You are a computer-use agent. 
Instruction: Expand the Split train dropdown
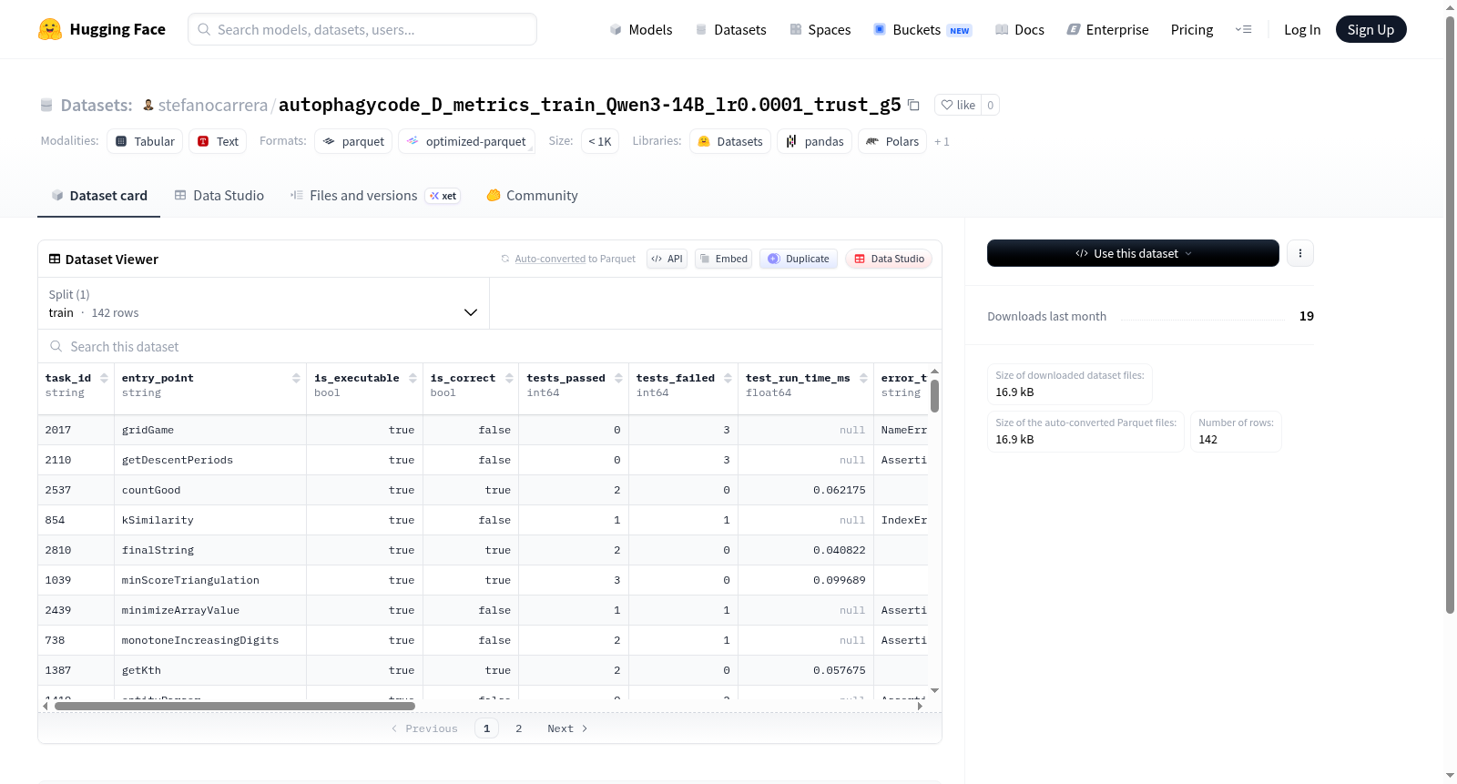pos(264,303)
